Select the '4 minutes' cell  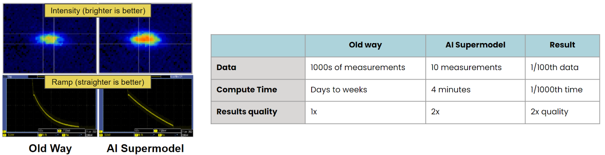coord(475,90)
